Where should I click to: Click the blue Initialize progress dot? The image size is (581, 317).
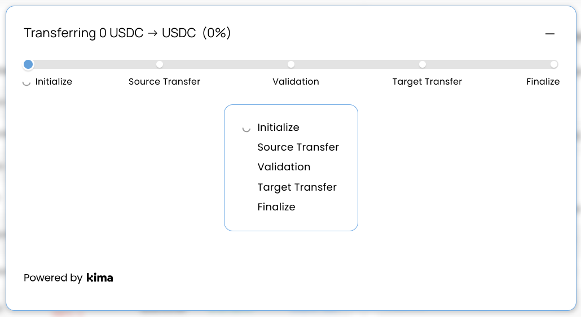coord(28,64)
